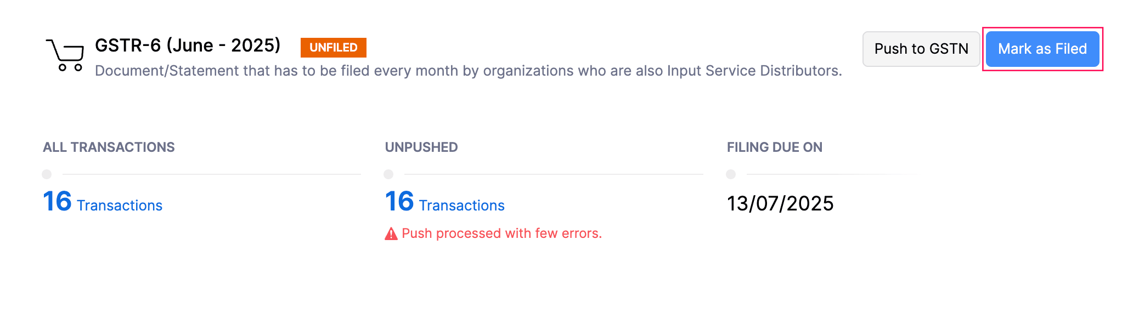The width and height of the screenshot is (1139, 319).
Task: Click the FILING DUE ON heading
Action: (x=774, y=147)
